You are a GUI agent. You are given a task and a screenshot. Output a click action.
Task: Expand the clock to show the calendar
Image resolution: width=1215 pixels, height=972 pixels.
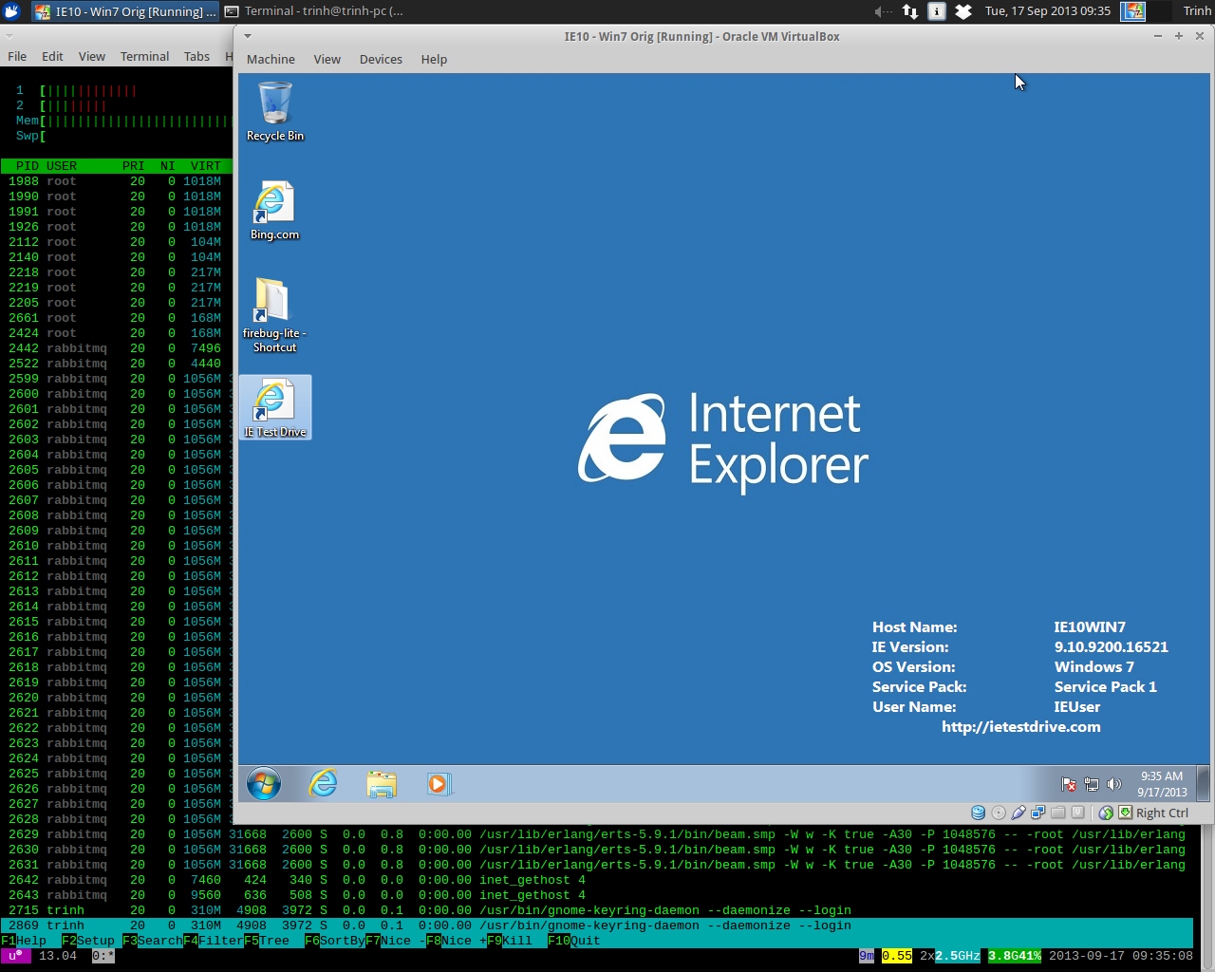point(1160,786)
